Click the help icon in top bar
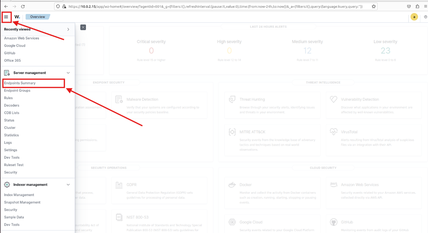 [426, 17]
